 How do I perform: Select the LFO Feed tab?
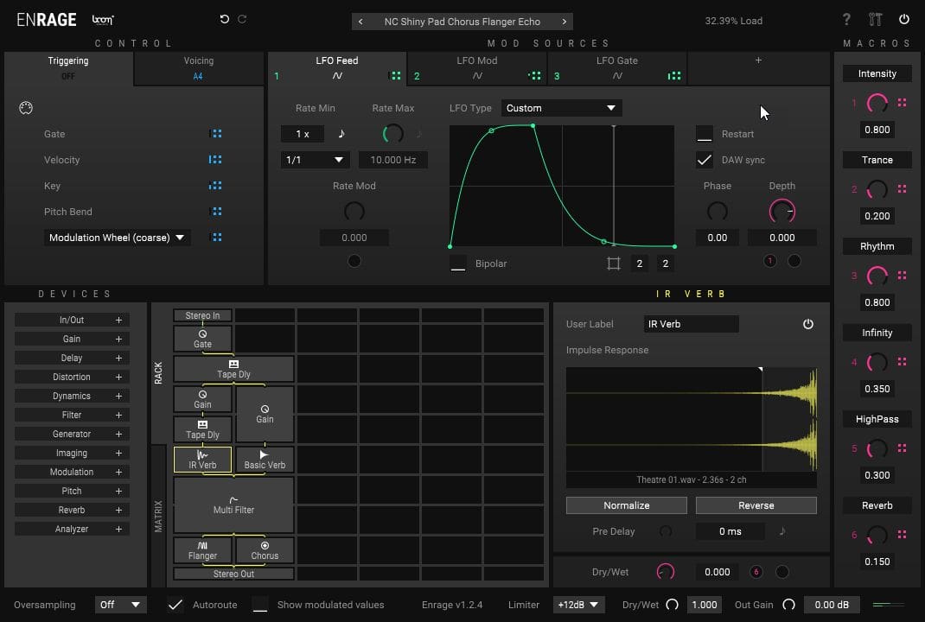337,67
